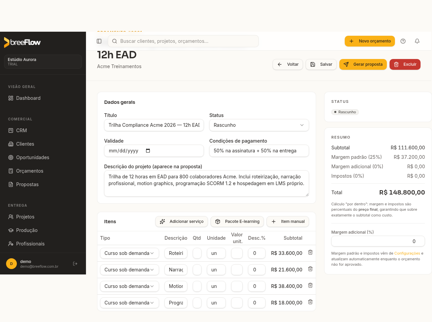Click the Margem adicional (%) input
432x322 pixels.
[x=378, y=241]
